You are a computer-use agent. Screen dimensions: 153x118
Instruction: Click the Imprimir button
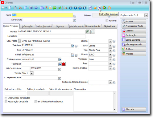click(134, 21)
